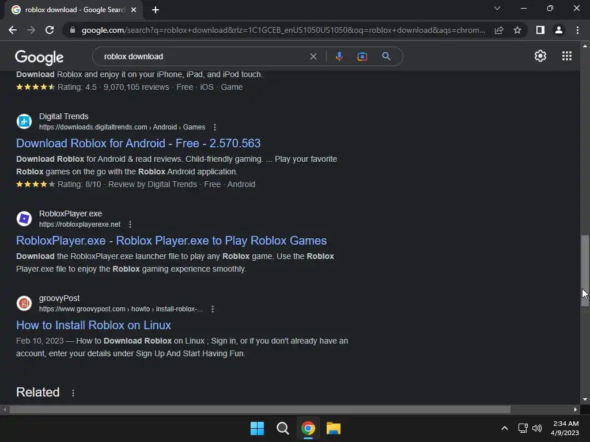The image size is (590, 442).
Task: Click the Chrome taskbar icon
Action: point(308,428)
